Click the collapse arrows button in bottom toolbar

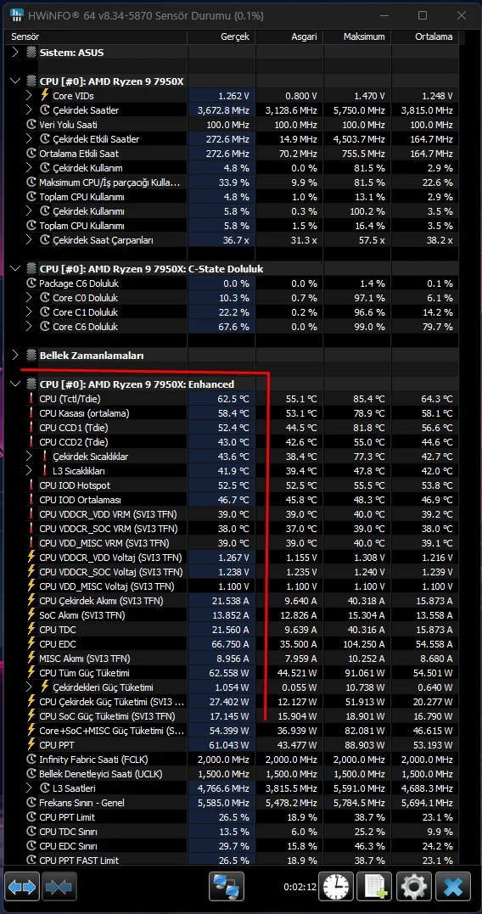click(59, 887)
